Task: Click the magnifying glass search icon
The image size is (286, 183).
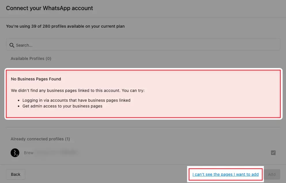Action: pos(12,45)
